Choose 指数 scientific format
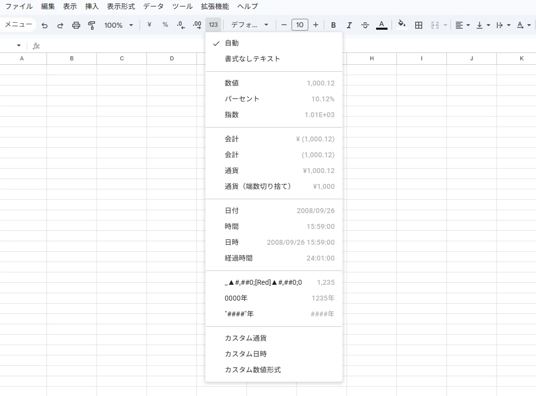 [x=274, y=115]
